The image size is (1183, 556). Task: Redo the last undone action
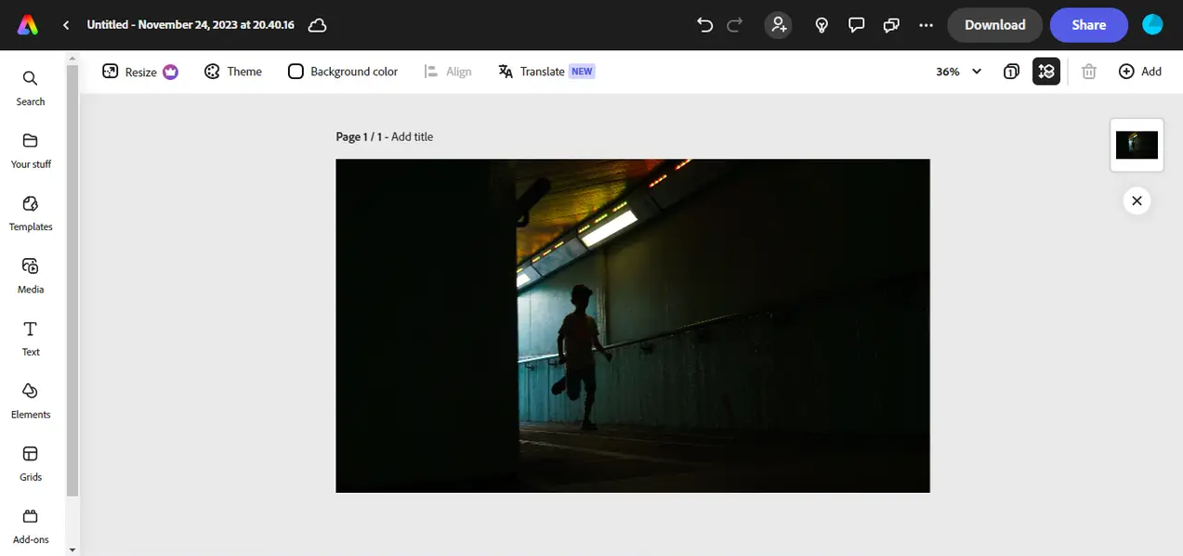click(x=735, y=25)
